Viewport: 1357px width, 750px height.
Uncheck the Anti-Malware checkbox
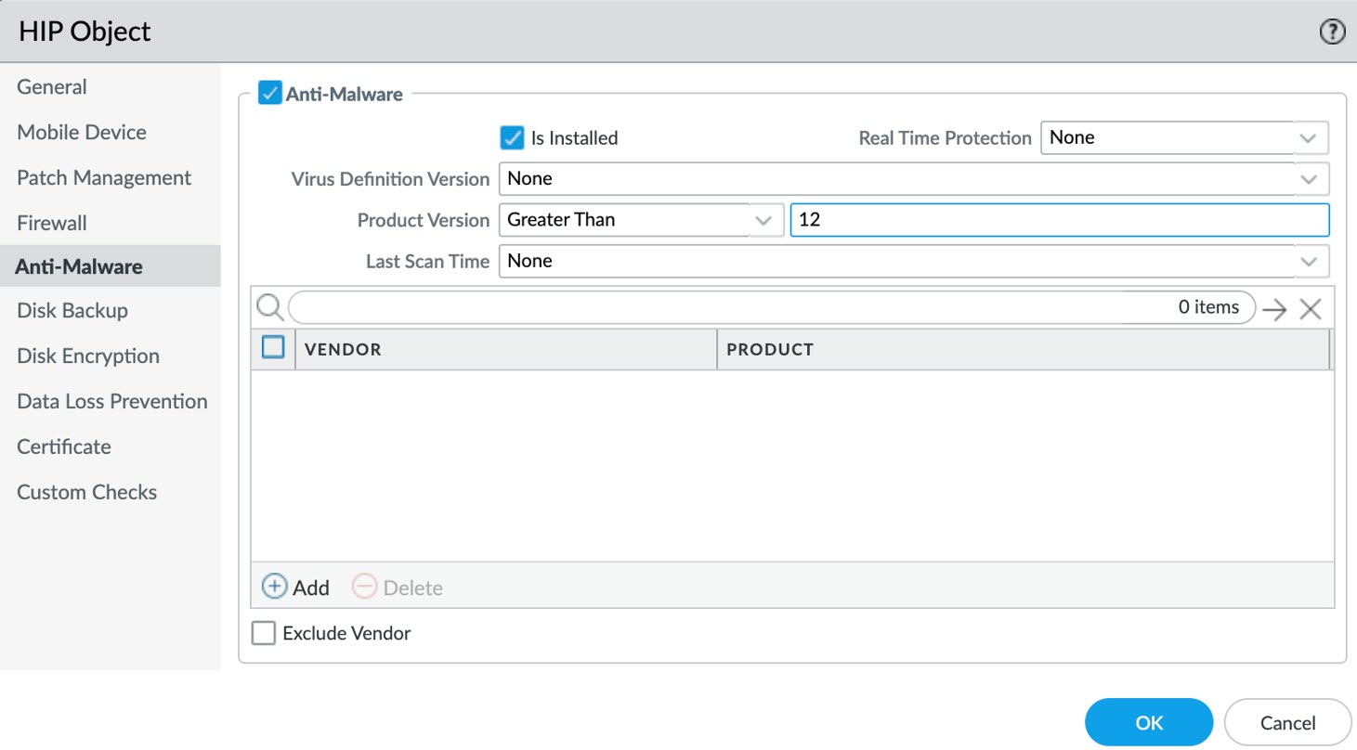pyautogui.click(x=269, y=94)
